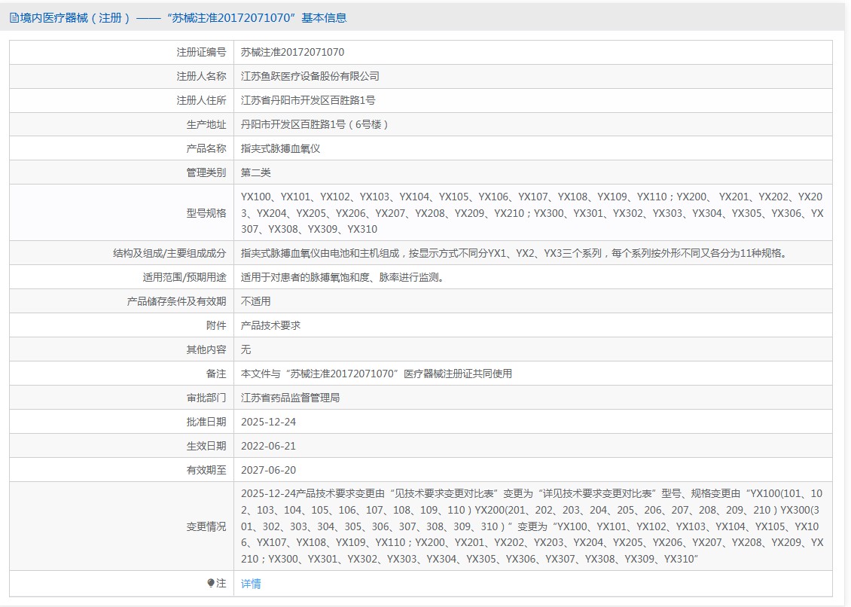Click the bulb icon next to 注
The height and width of the screenshot is (607, 851).
coord(211,583)
